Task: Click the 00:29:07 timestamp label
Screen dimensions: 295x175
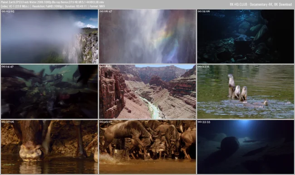Action: coord(106,122)
